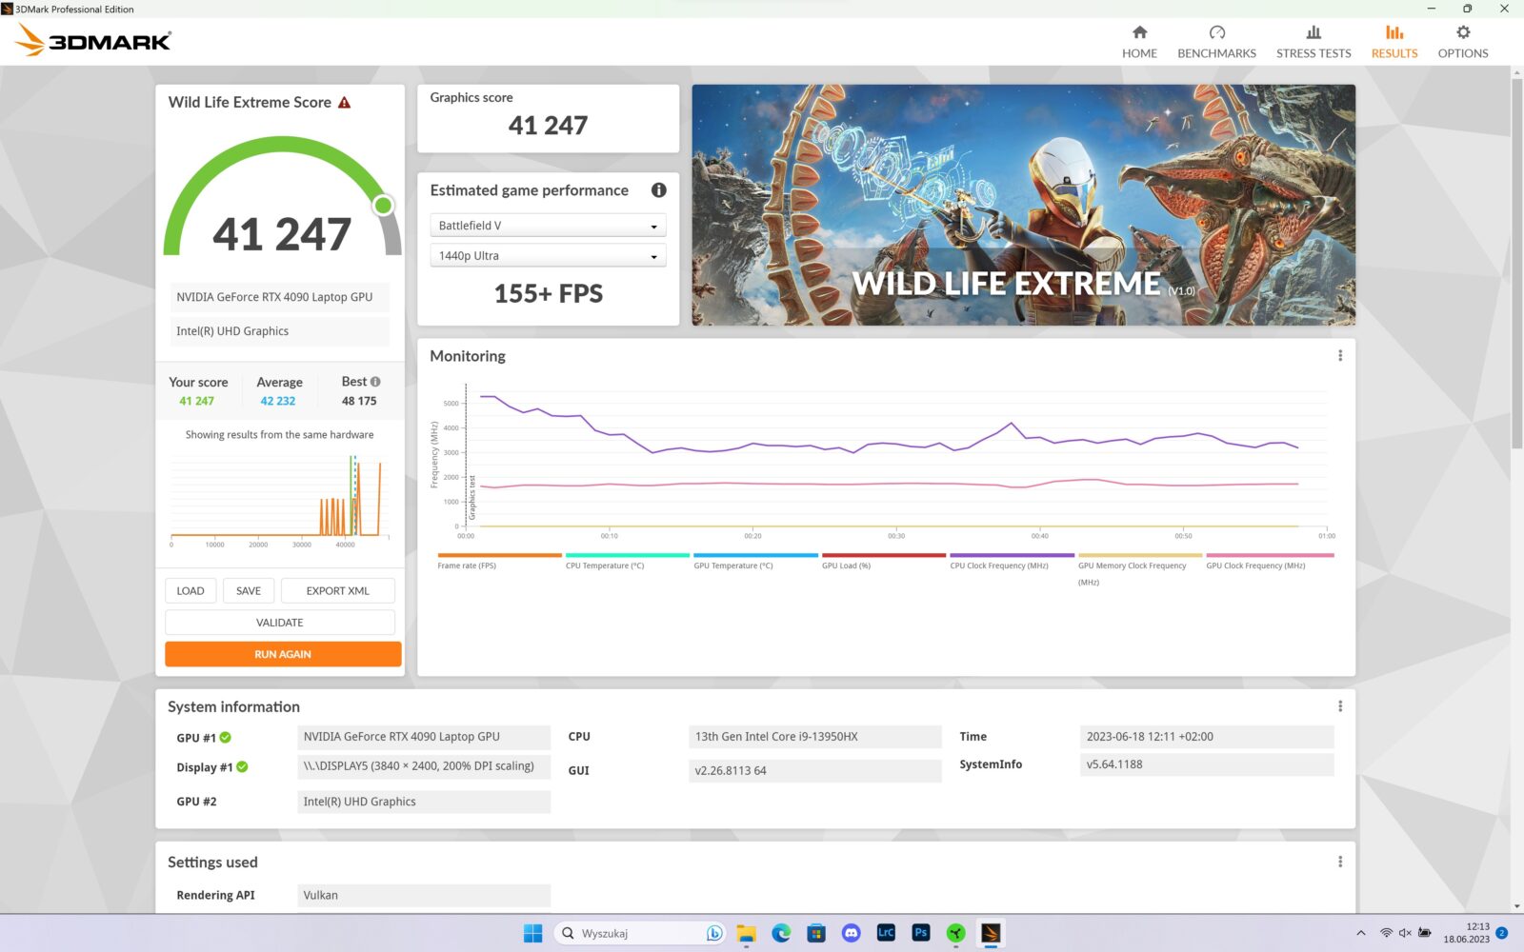Open Options via the gear icon
Screen dimensions: 1524x952
pyautogui.click(x=1462, y=33)
